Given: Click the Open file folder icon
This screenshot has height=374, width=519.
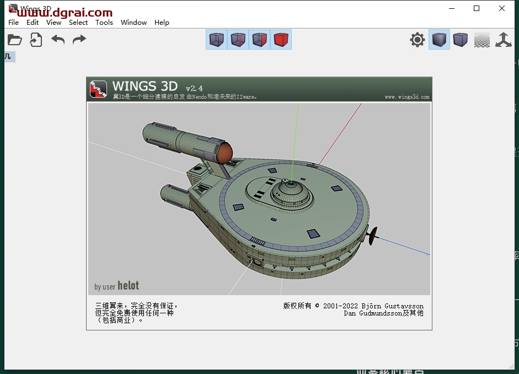Looking at the screenshot, I should [x=14, y=40].
